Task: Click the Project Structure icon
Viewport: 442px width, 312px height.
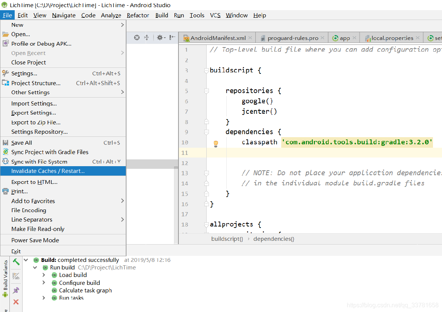Action: pos(5,83)
